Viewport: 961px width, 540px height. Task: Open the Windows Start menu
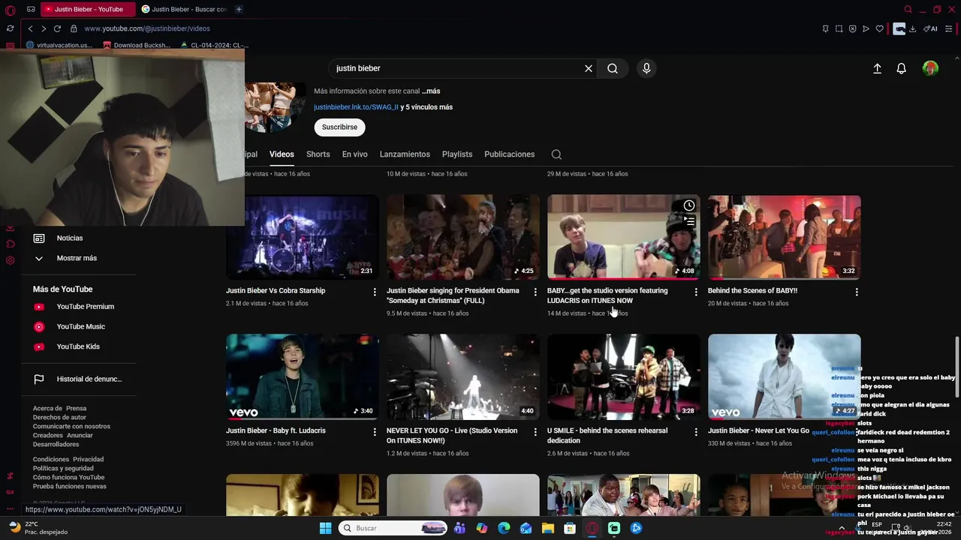(x=325, y=528)
